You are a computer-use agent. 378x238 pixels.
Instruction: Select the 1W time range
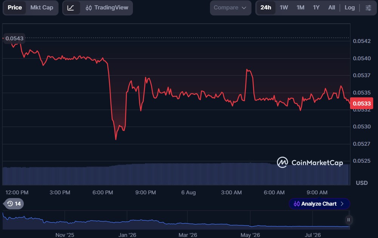pyautogui.click(x=284, y=8)
